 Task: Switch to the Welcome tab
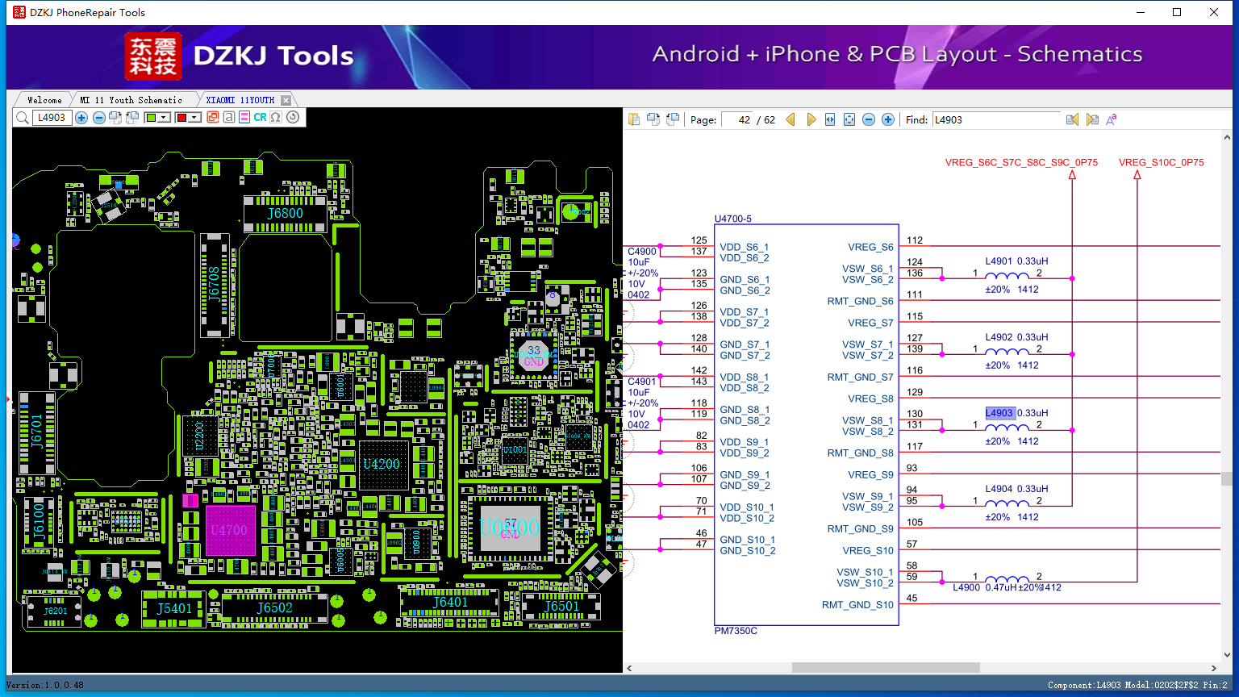44,100
